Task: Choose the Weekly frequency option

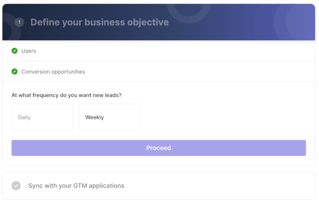Action: point(109,117)
